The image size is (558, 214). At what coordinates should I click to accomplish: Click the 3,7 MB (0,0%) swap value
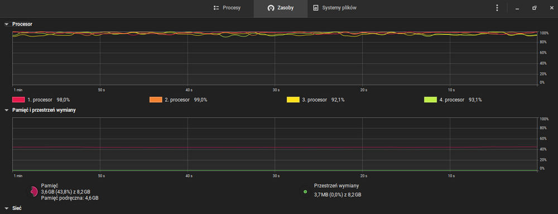338,195
